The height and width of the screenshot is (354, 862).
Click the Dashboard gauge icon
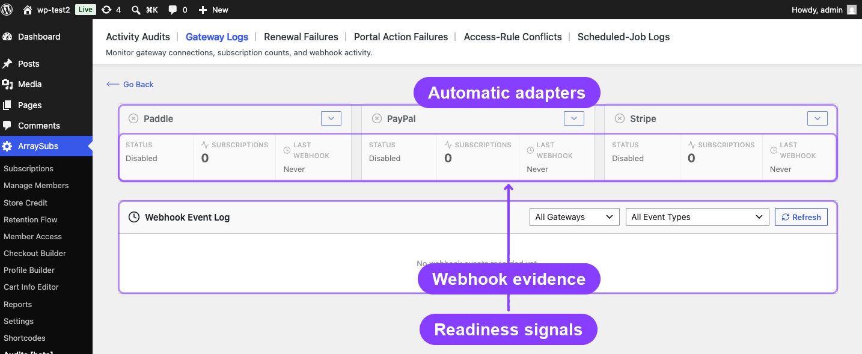coord(7,37)
